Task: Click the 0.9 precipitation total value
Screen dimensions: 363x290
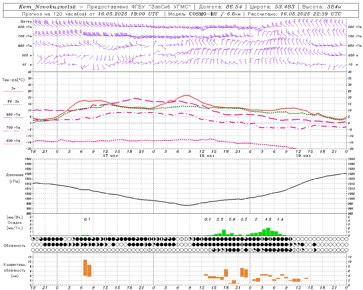Action: click(232, 219)
